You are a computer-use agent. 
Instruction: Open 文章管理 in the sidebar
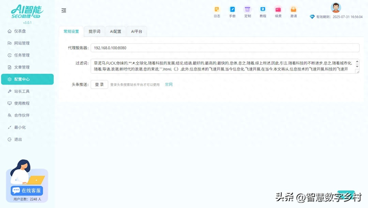coord(22,67)
